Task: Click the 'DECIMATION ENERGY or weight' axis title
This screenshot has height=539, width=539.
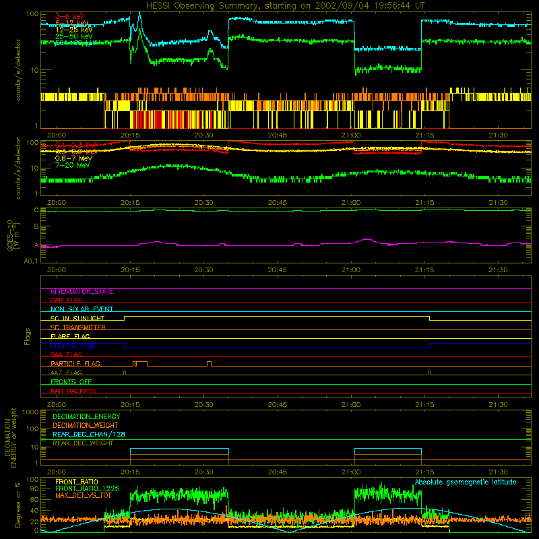Action: tap(10, 437)
